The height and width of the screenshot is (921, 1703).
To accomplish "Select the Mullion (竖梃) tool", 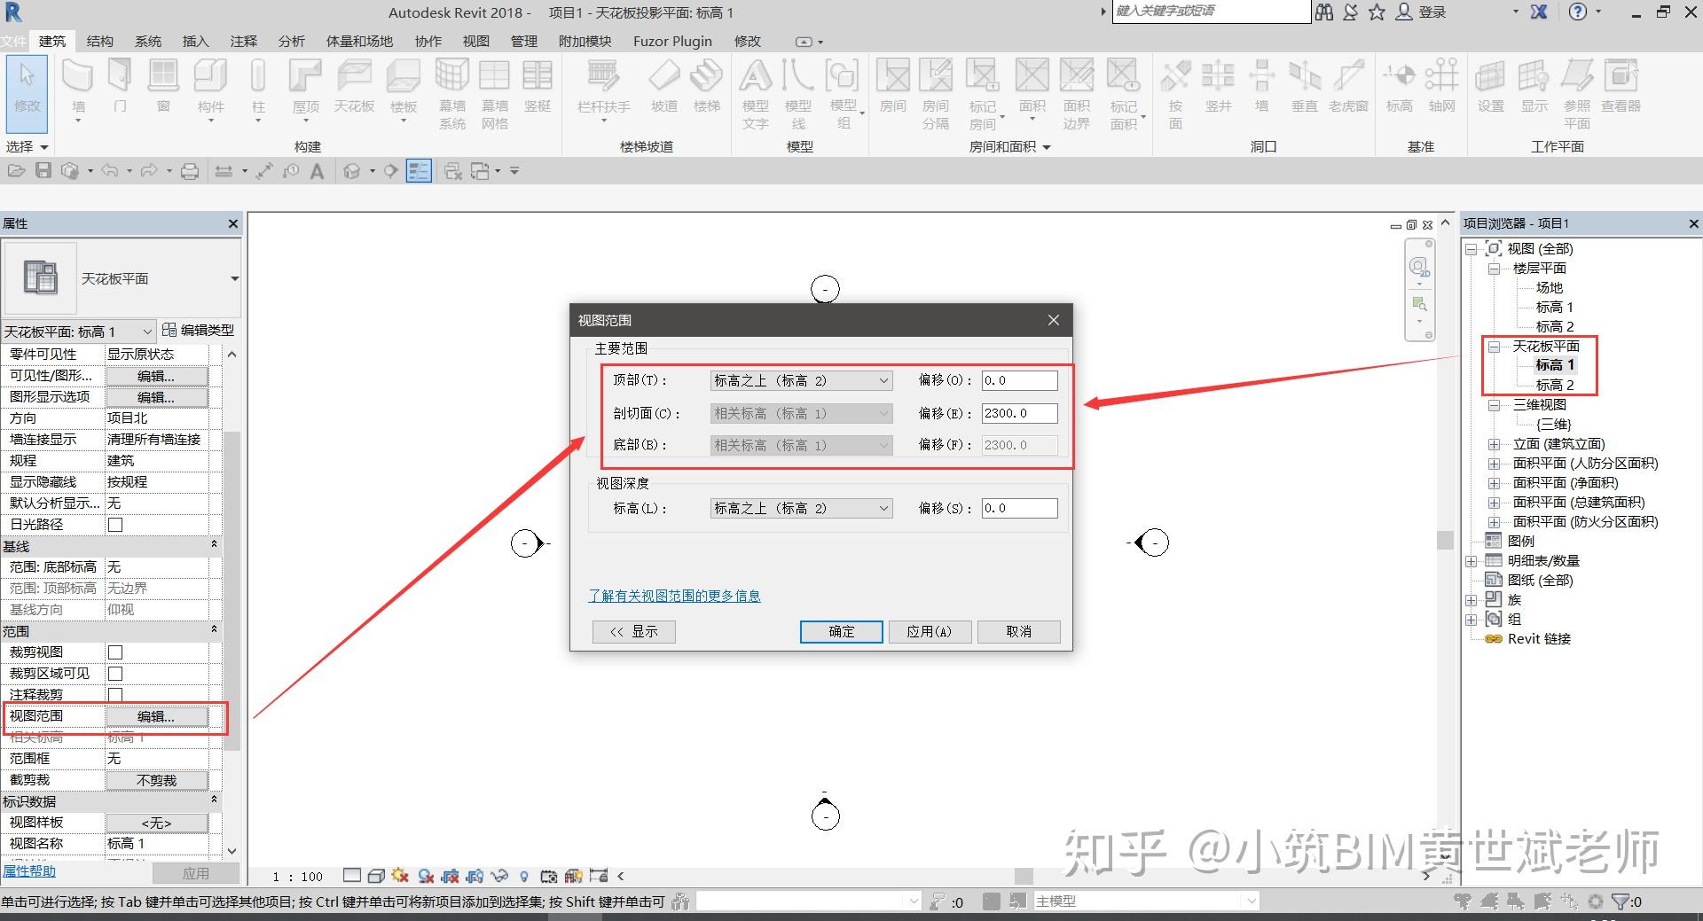I will [x=538, y=87].
